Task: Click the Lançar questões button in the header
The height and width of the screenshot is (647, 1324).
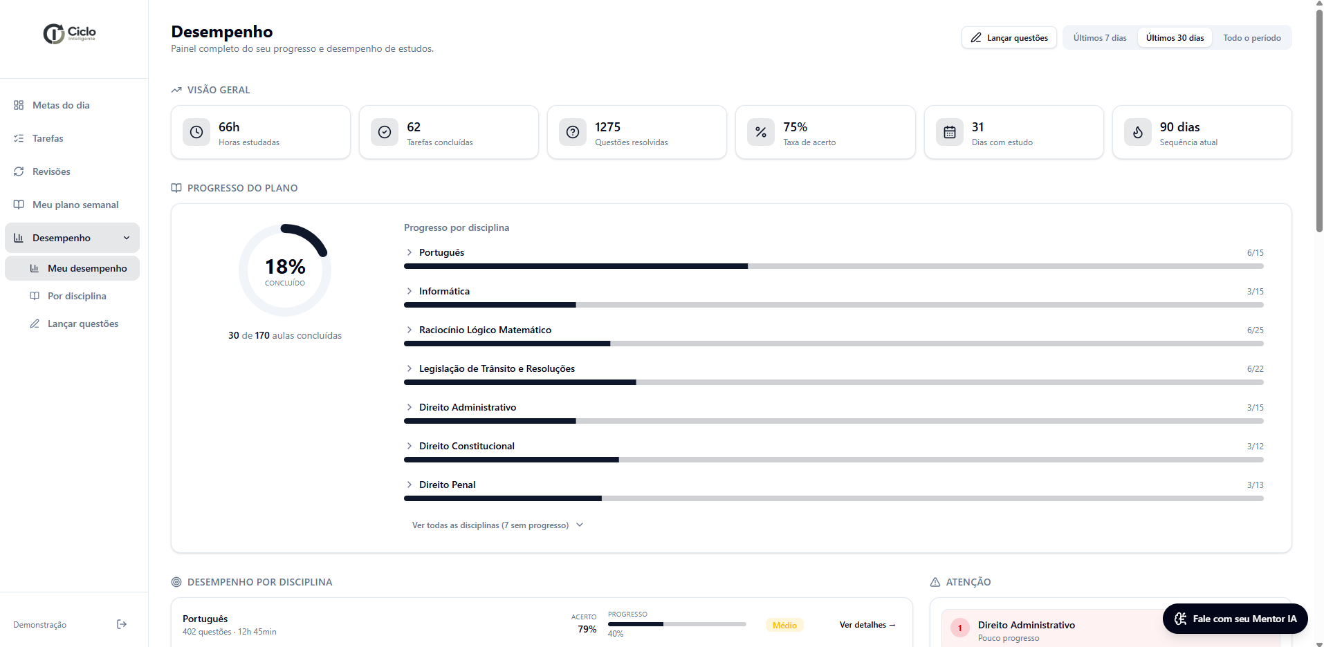Action: click(1009, 38)
